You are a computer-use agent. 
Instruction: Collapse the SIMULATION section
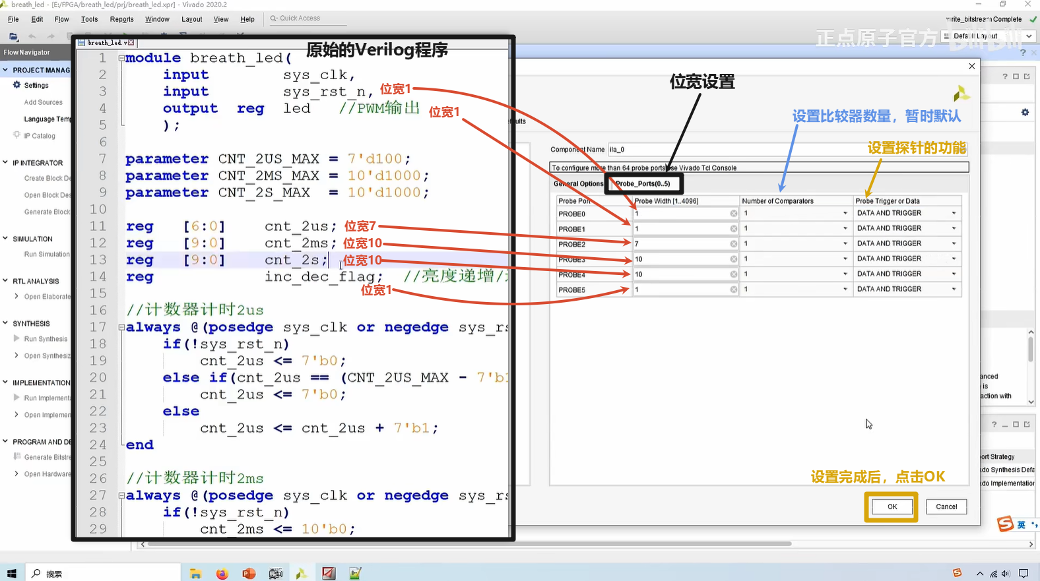point(5,238)
